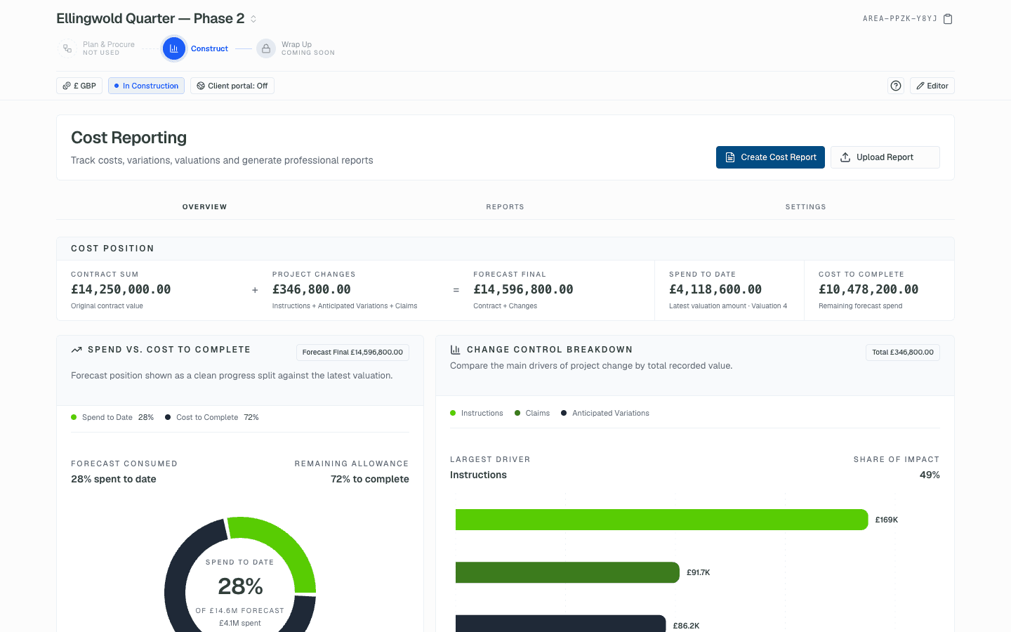Click the 'Latest valuation amount · Valuation 4' caption

click(x=728, y=306)
